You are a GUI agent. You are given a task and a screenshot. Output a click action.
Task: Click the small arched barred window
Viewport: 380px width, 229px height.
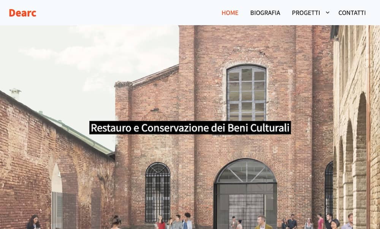(158, 192)
